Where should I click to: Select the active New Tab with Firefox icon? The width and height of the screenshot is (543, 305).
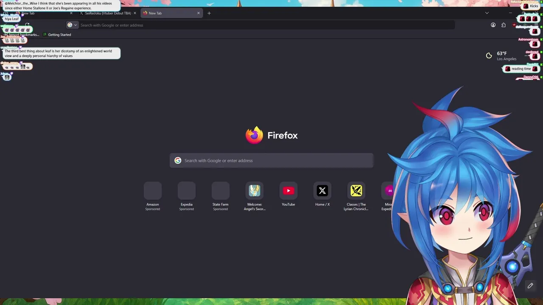[x=171, y=13]
